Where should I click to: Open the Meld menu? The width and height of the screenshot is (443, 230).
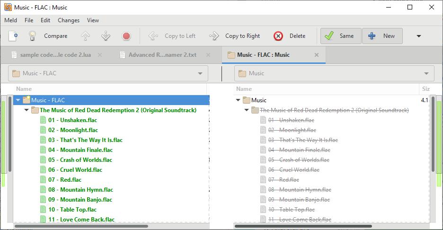(11, 20)
